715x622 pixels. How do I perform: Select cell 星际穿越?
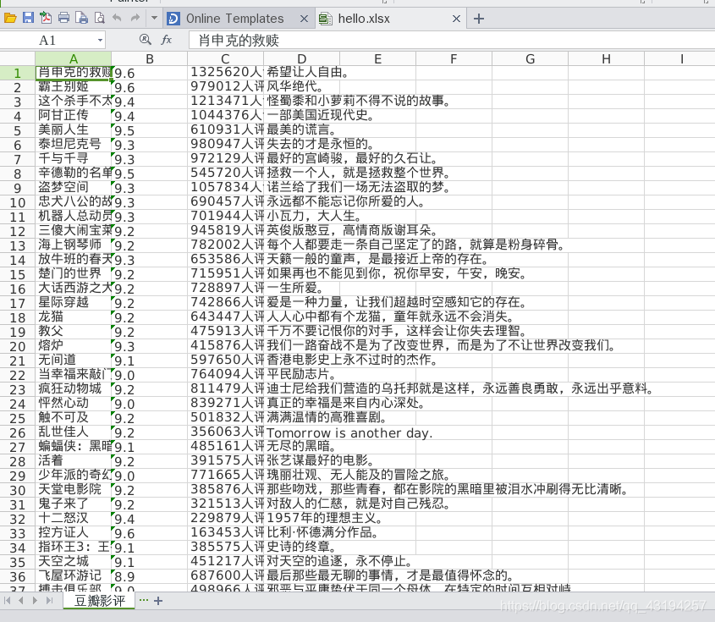point(74,303)
